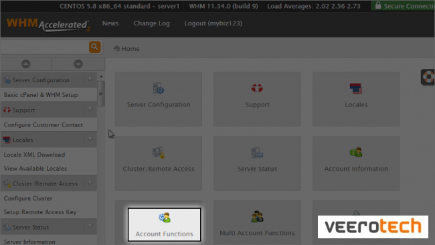This screenshot has height=245, width=435.
Task: Click the Cluster/Remote Access sidebar icon
Action: [x=7, y=183]
